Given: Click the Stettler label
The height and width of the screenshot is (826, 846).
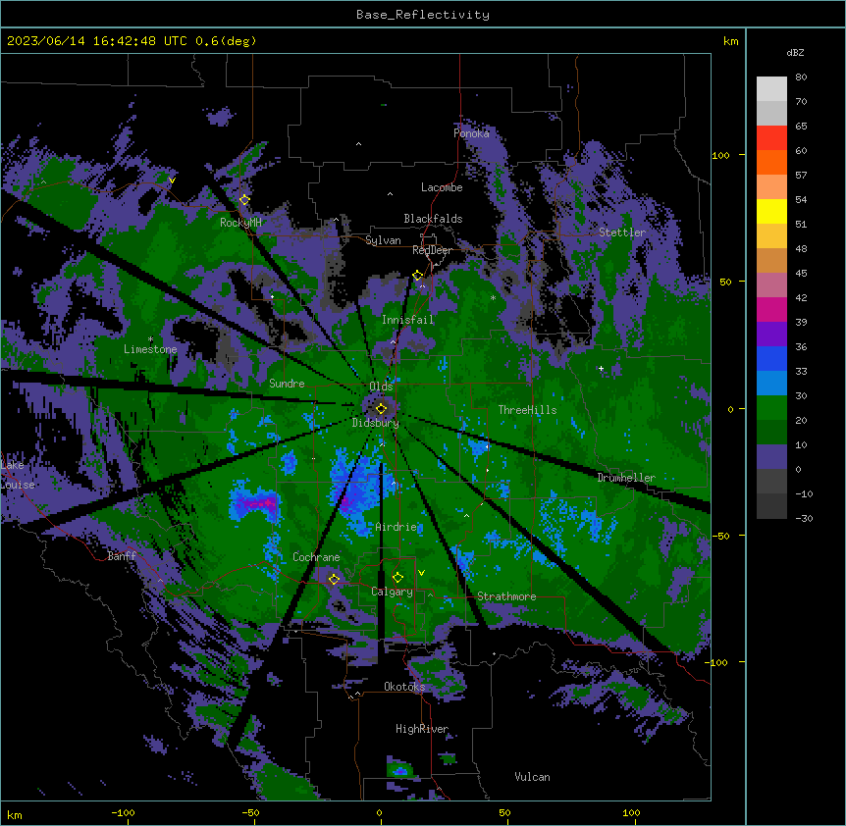Looking at the screenshot, I should pyautogui.click(x=622, y=232).
